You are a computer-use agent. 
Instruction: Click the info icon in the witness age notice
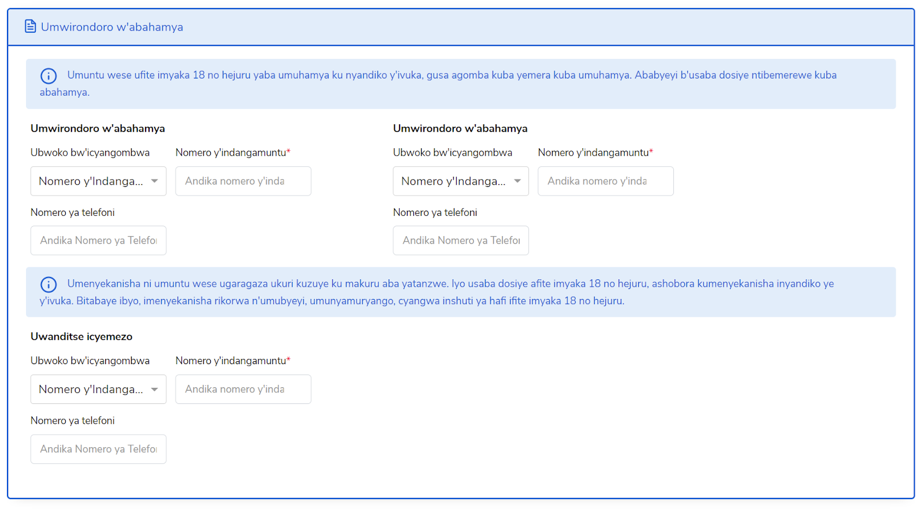tap(49, 76)
